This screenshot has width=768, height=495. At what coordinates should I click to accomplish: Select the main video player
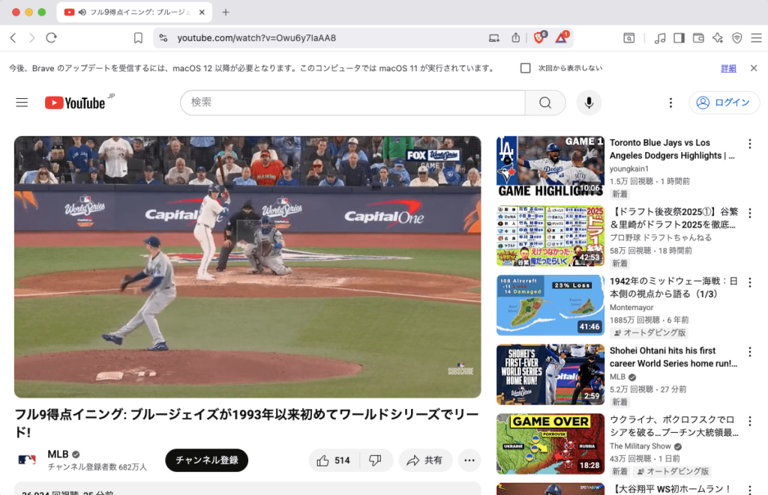(247, 267)
